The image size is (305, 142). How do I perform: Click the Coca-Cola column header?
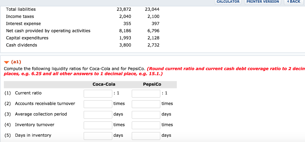[104, 84]
